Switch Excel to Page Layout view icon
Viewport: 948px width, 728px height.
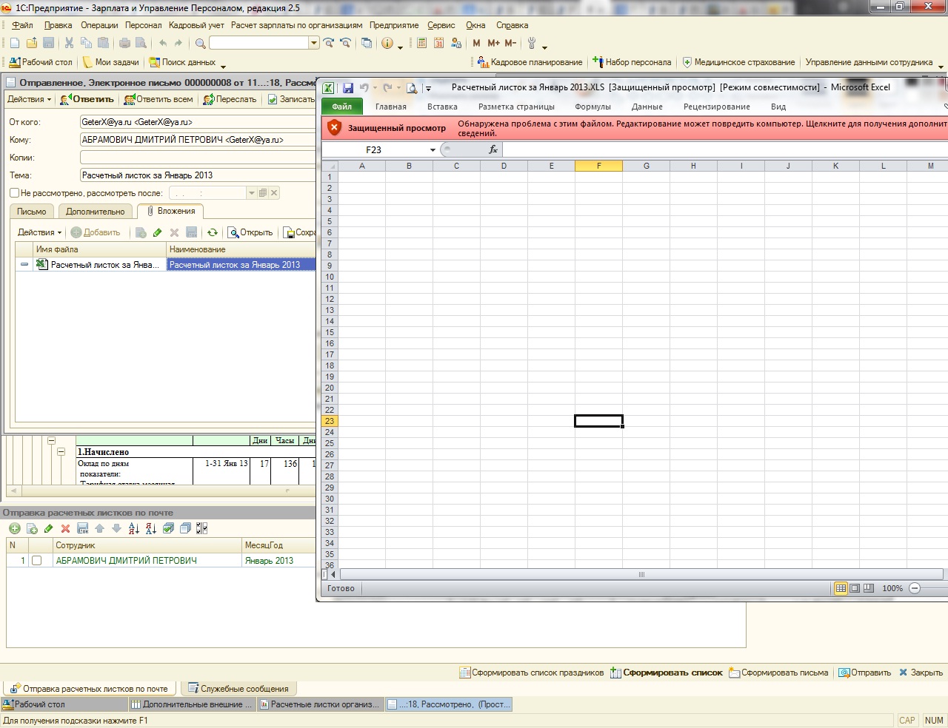coord(855,588)
